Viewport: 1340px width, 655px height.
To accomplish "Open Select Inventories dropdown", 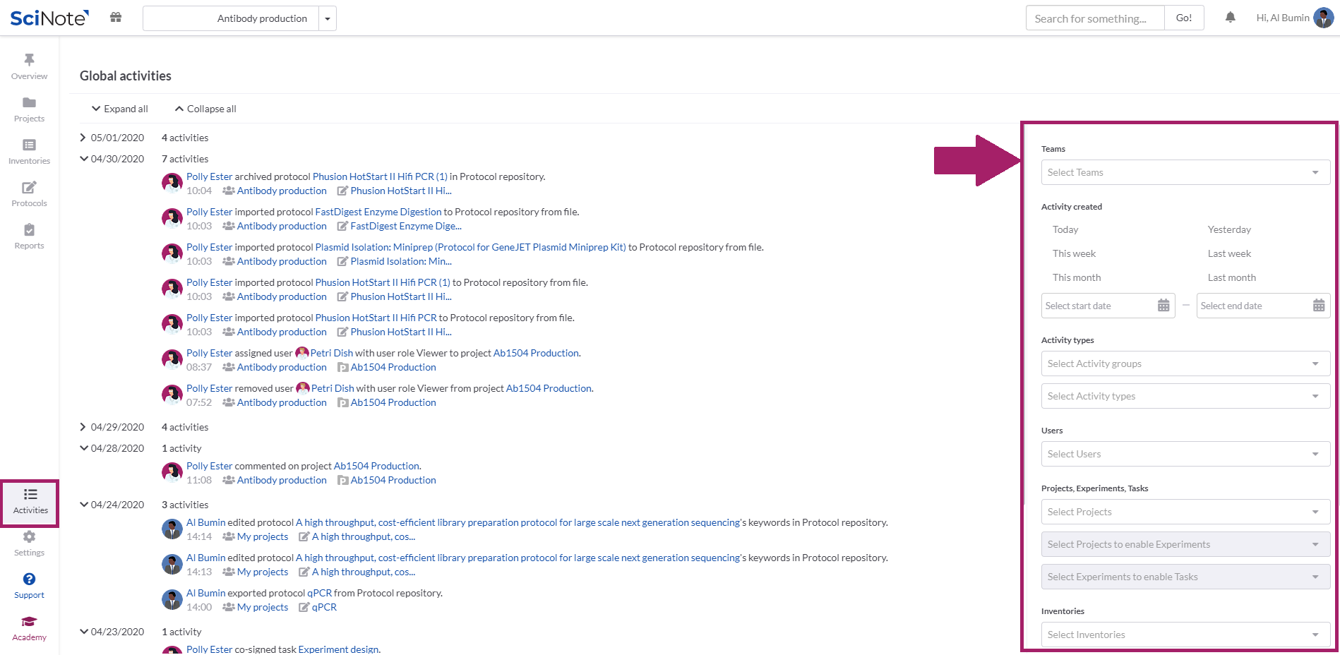I will click(x=1185, y=635).
